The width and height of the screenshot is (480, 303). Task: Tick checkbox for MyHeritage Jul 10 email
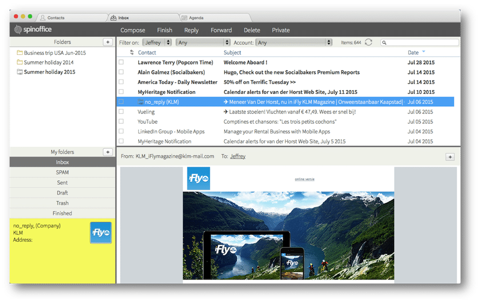pyautogui.click(x=121, y=92)
